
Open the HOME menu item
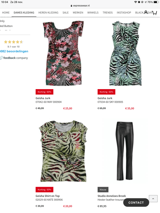click(x=6, y=13)
